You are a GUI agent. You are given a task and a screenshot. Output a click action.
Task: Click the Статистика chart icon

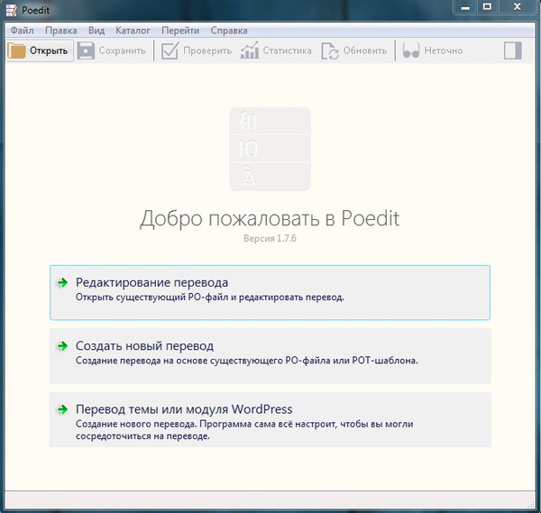(250, 50)
